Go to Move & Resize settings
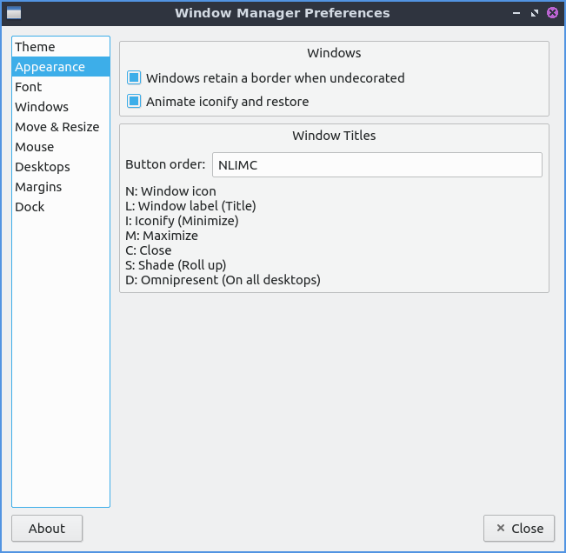Image resolution: width=566 pixels, height=553 pixels. [57, 127]
